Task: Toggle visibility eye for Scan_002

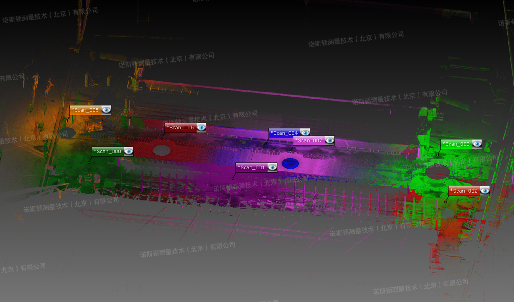Action: click(x=485, y=191)
